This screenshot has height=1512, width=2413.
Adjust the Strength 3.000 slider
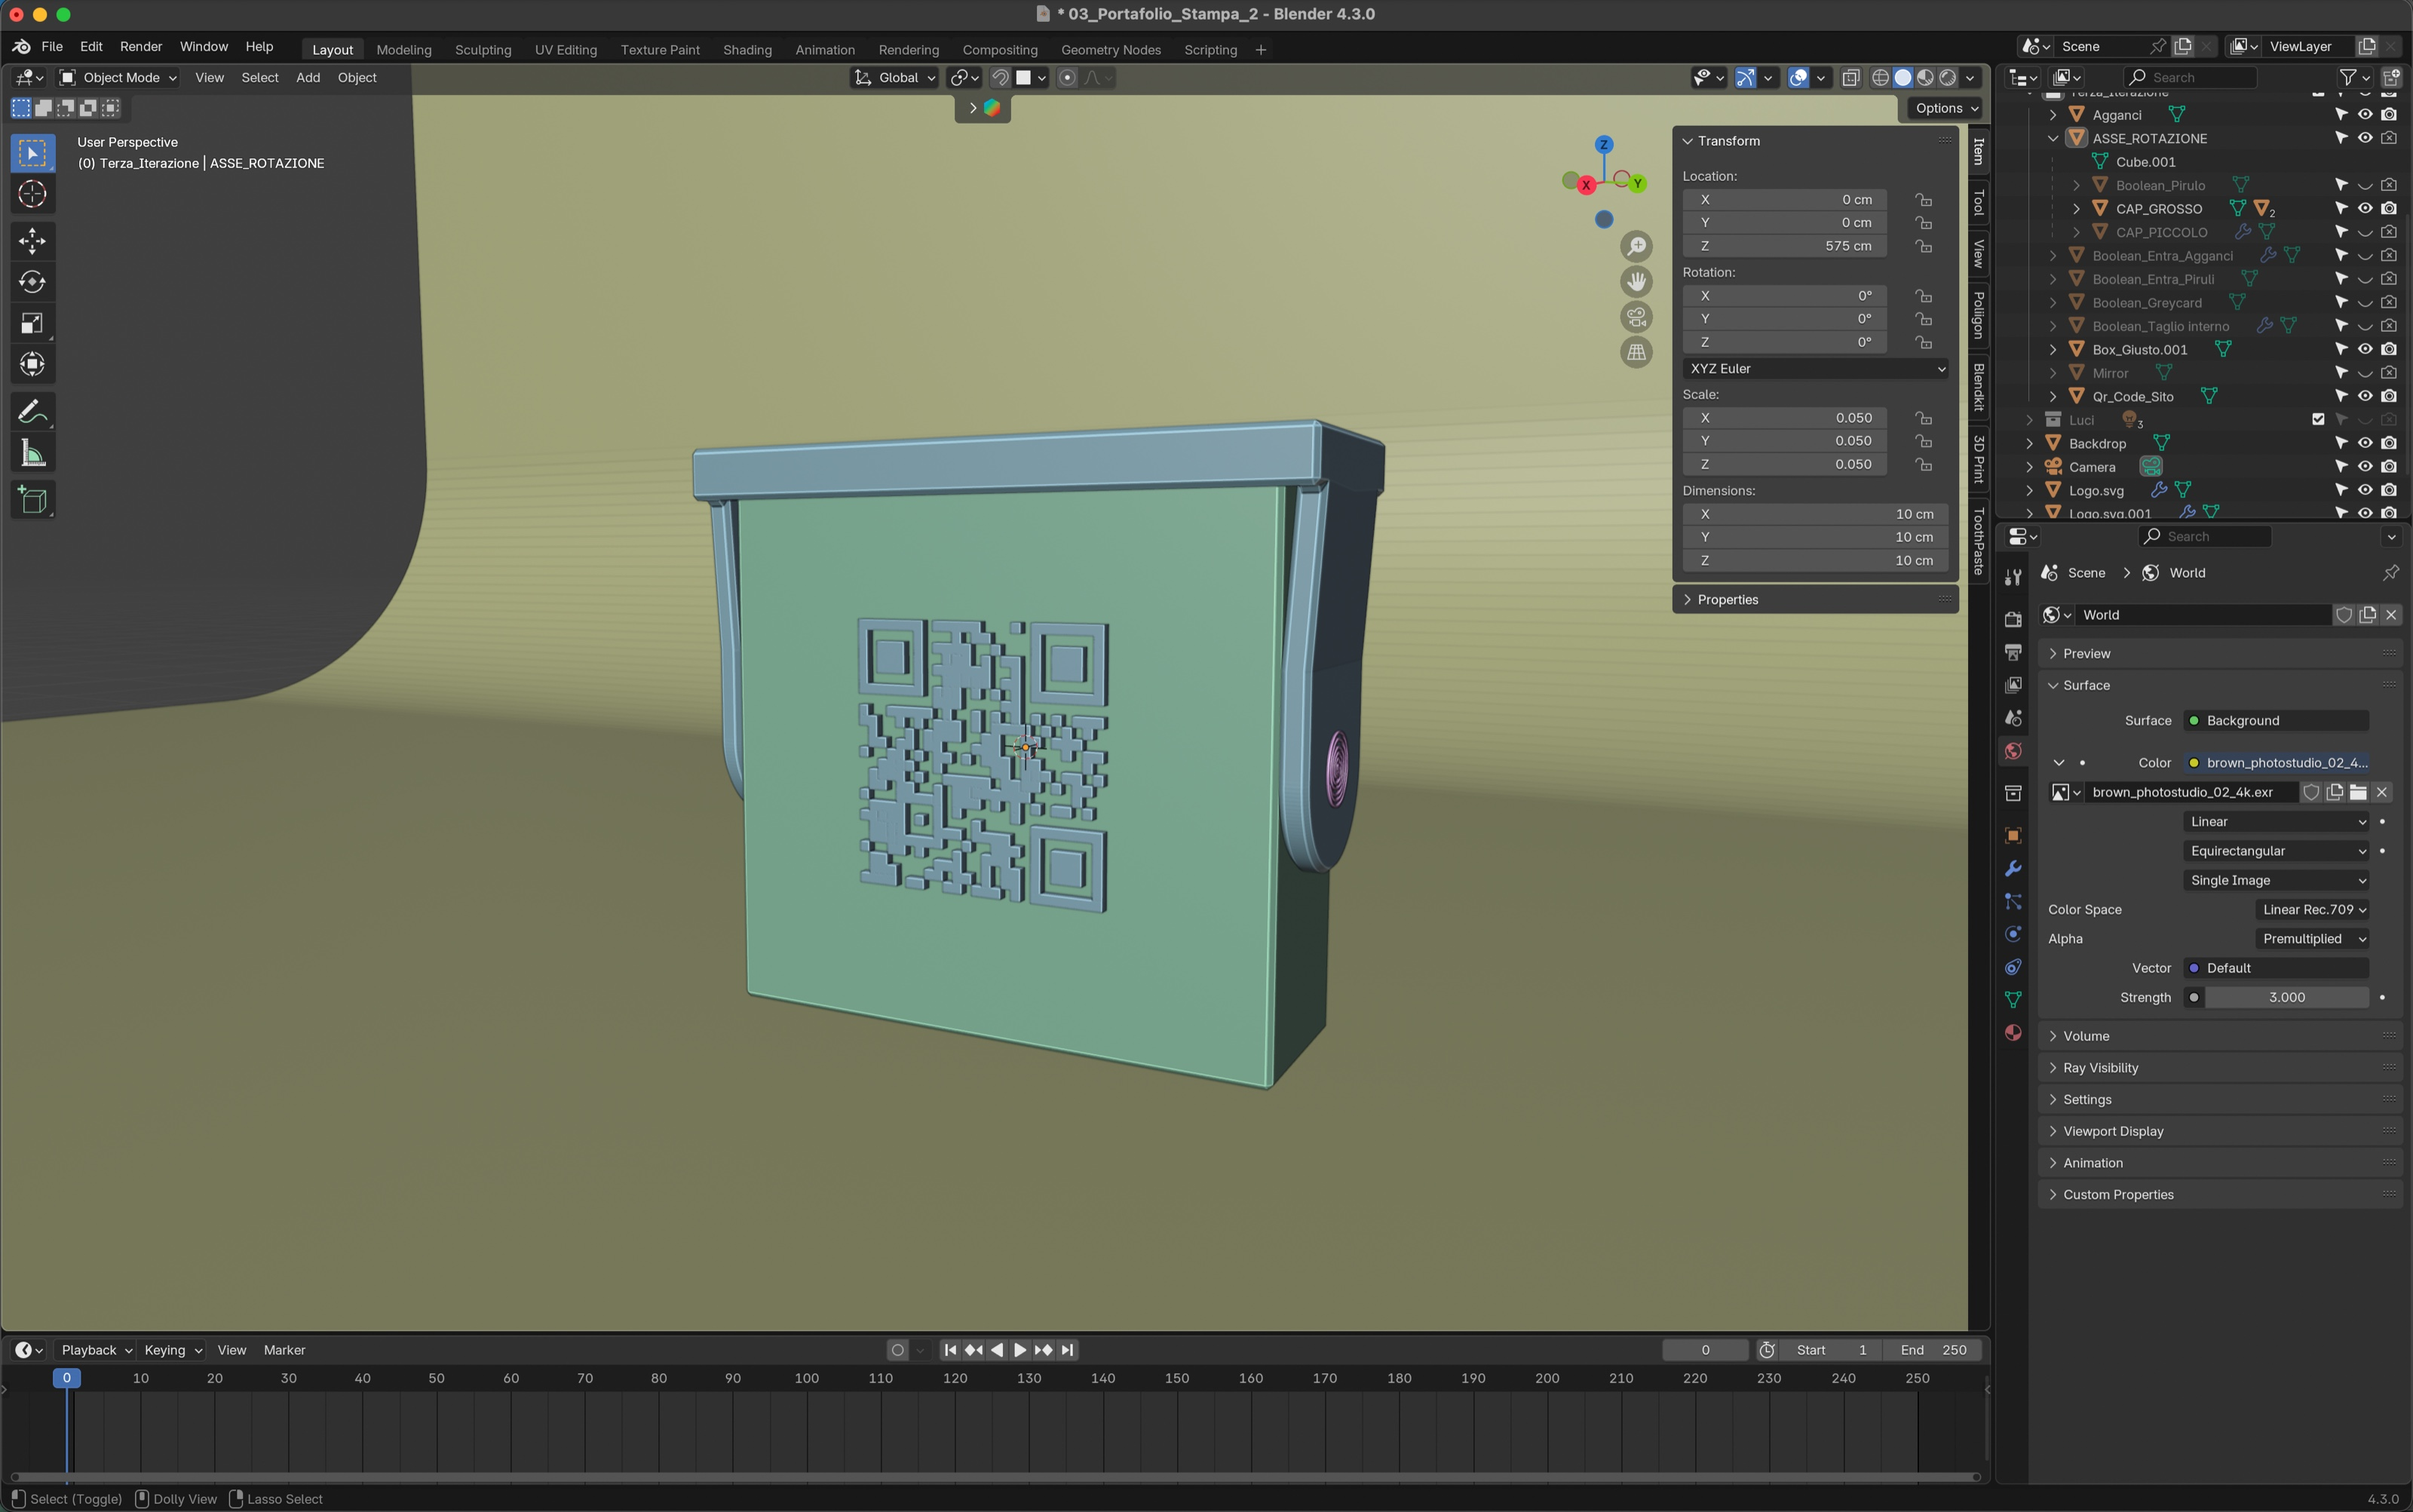point(2286,997)
